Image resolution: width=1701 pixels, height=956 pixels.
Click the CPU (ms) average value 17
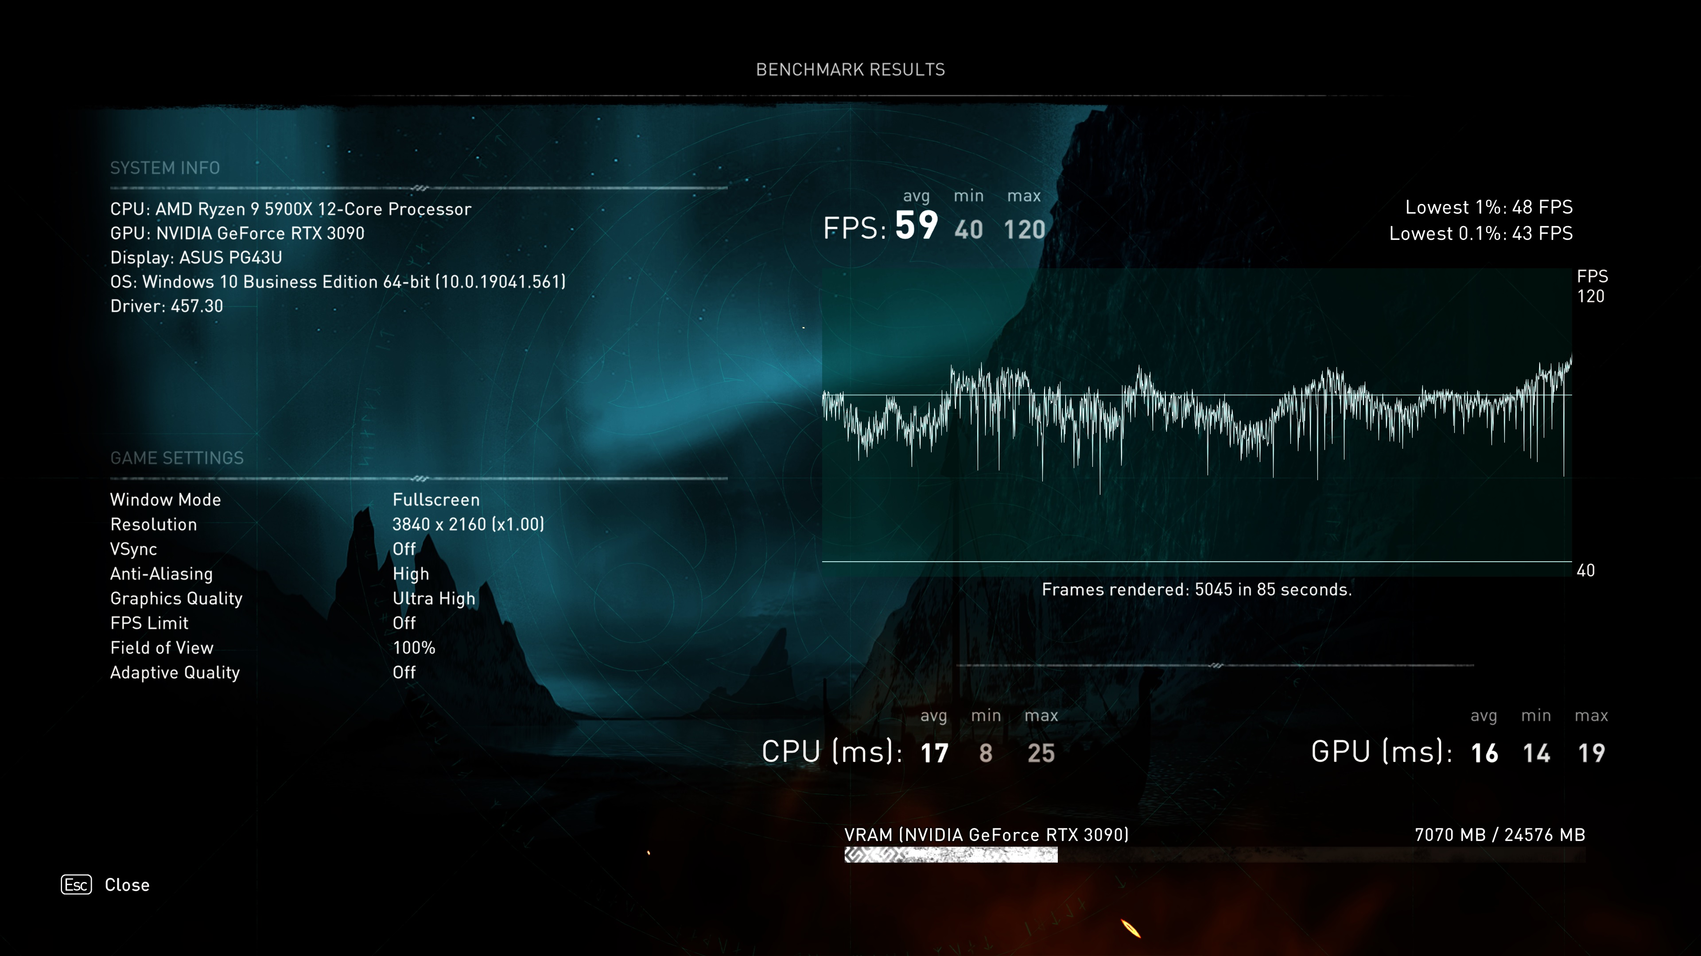click(934, 753)
